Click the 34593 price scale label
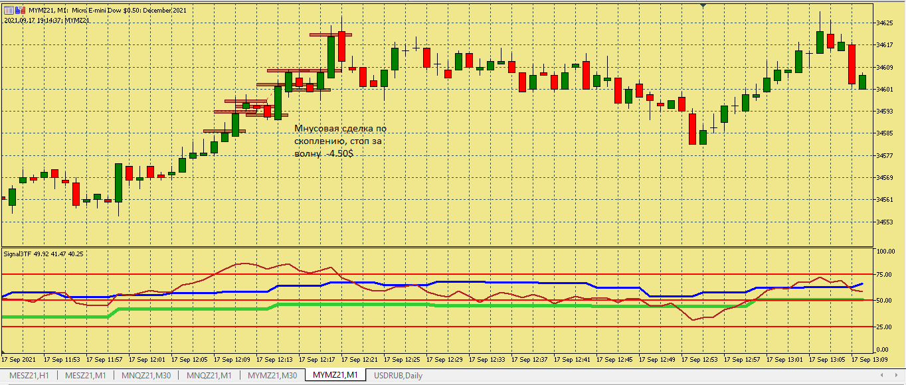 click(885, 112)
